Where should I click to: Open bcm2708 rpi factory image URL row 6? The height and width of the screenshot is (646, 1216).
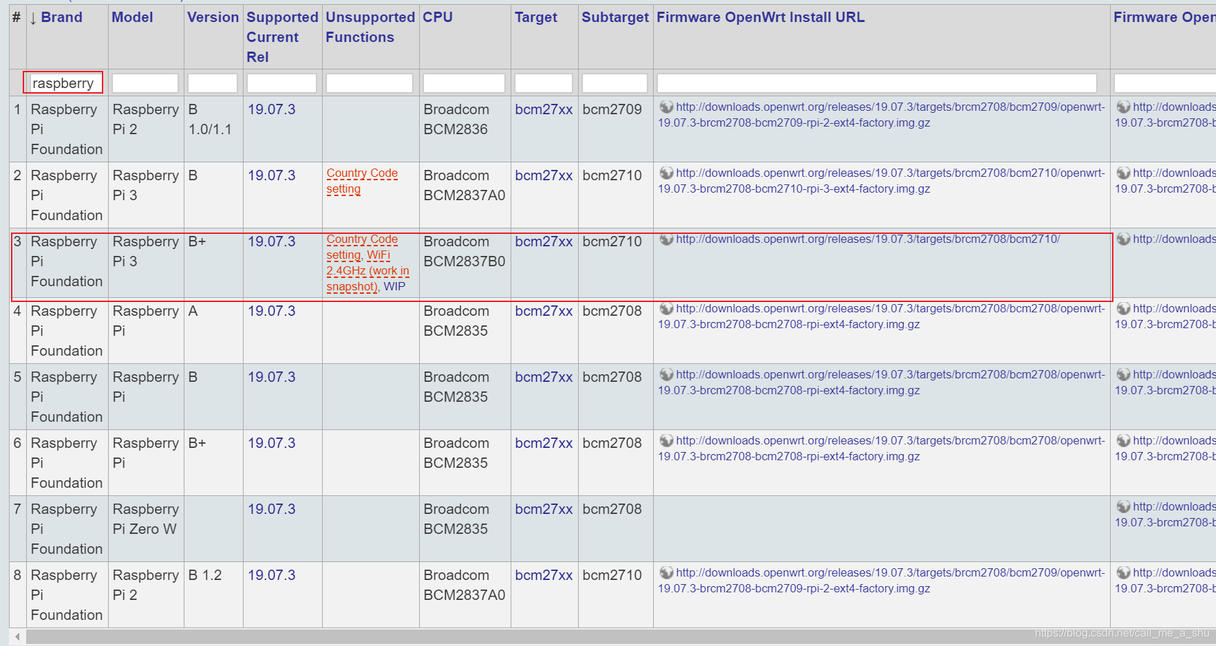(x=882, y=449)
